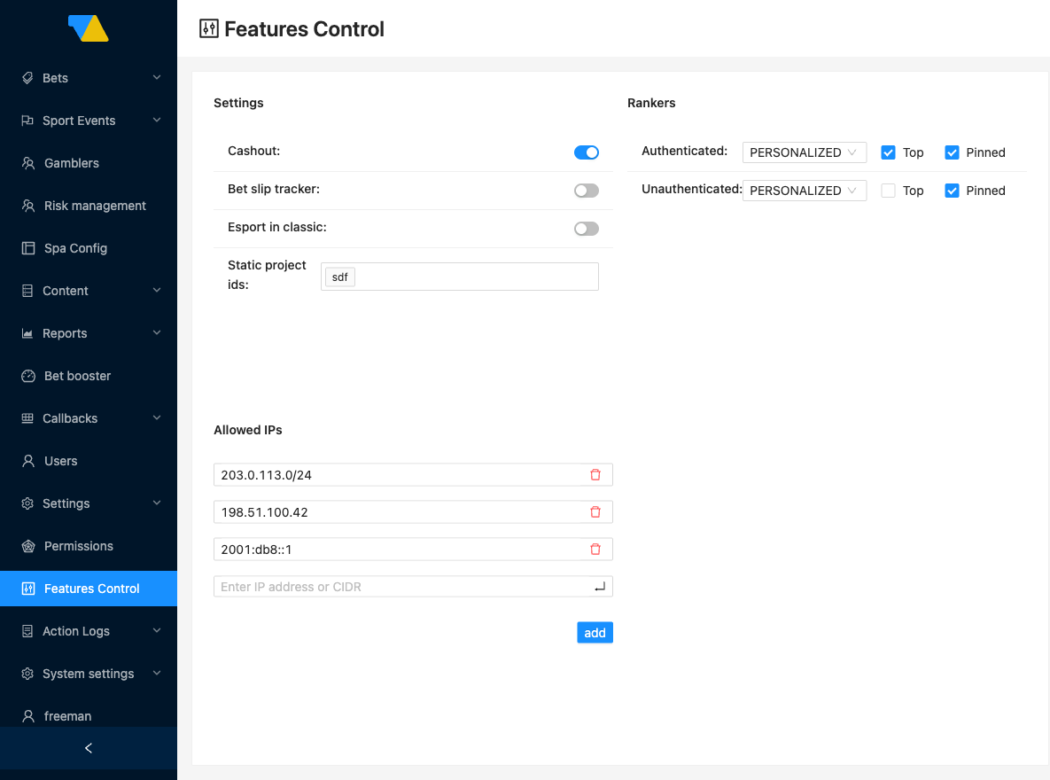Click the Callbacks table icon
Screen dimensions: 1050x780
tap(27, 418)
